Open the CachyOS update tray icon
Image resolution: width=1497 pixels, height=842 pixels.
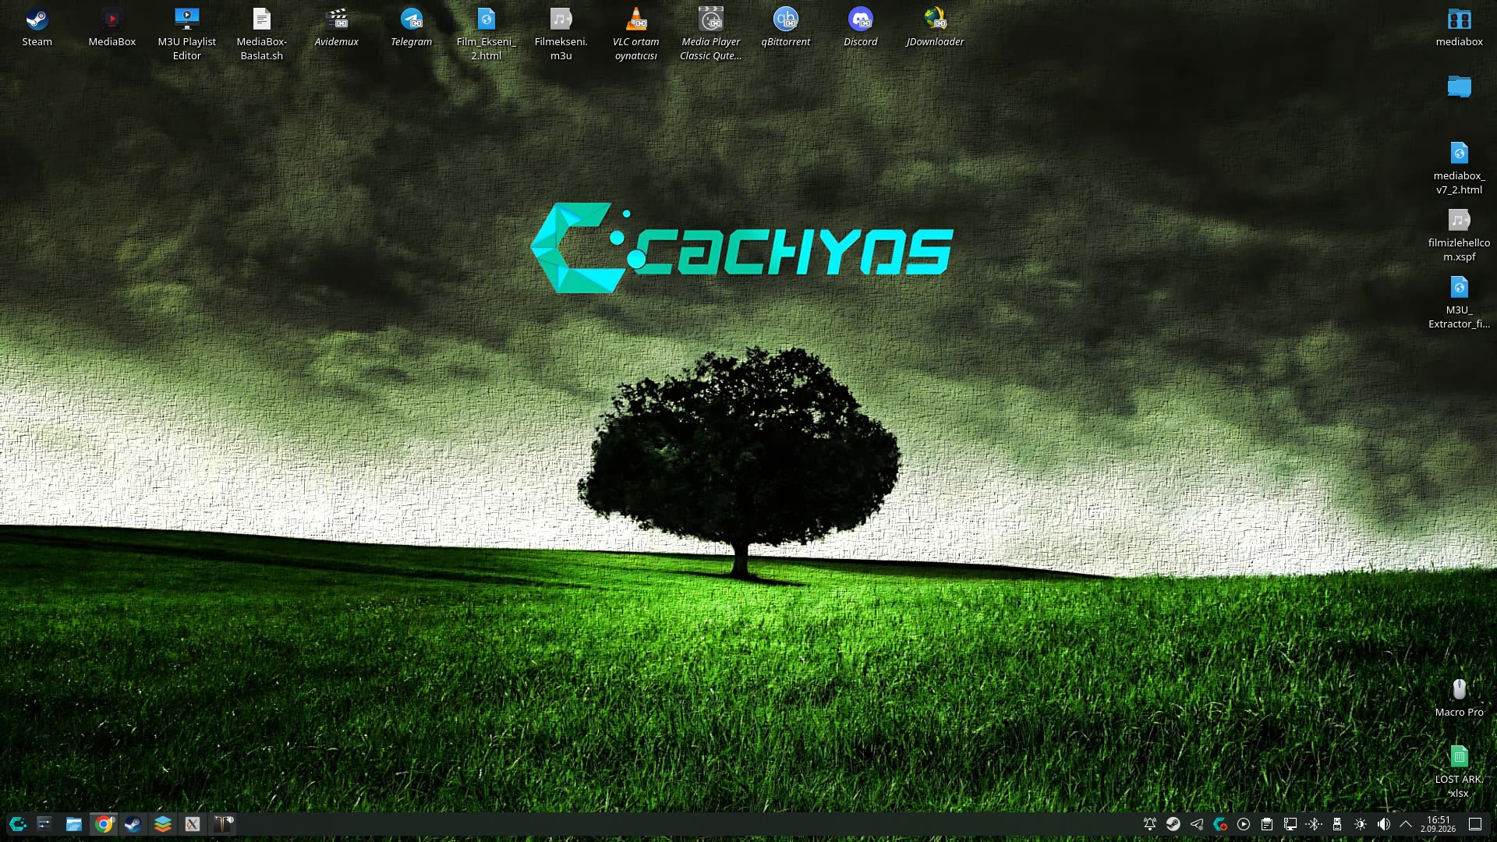pos(1220,824)
